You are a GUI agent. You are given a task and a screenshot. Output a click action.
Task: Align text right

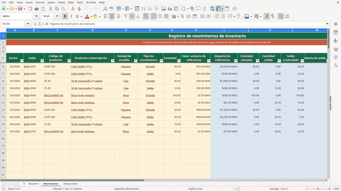[x=118, y=16]
